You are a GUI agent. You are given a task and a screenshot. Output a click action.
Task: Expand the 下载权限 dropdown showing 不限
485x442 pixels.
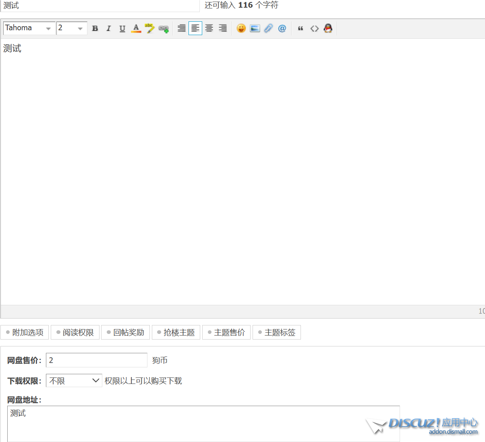[74, 381]
